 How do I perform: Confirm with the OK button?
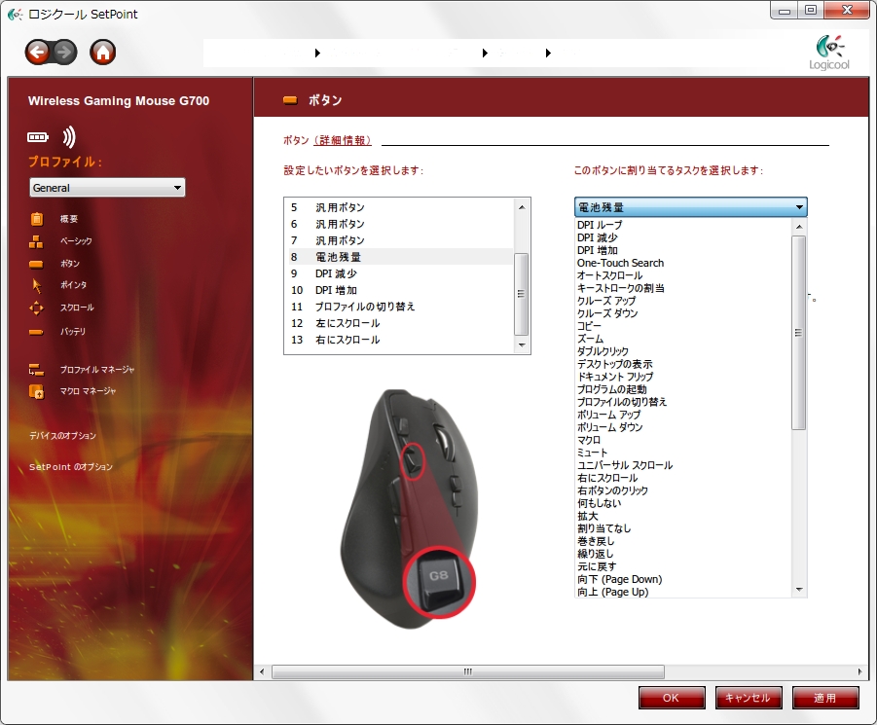coord(672,698)
